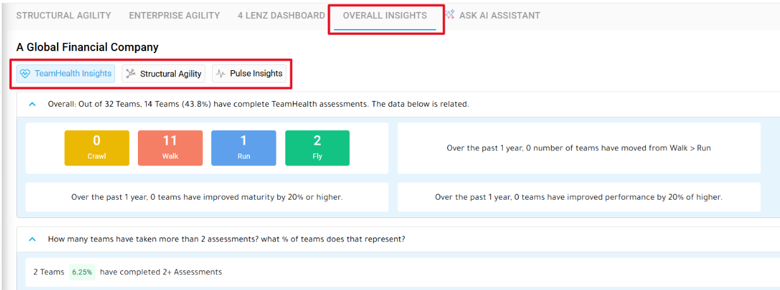
Task: Click the AI sparkle icon beside Ask AI Assistant
Action: 450,15
